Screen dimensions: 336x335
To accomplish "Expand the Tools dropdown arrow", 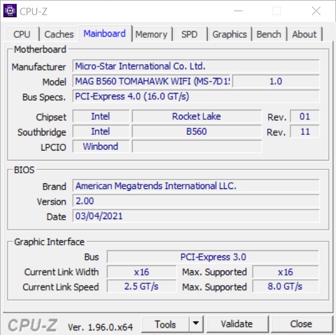I will [x=196, y=324].
